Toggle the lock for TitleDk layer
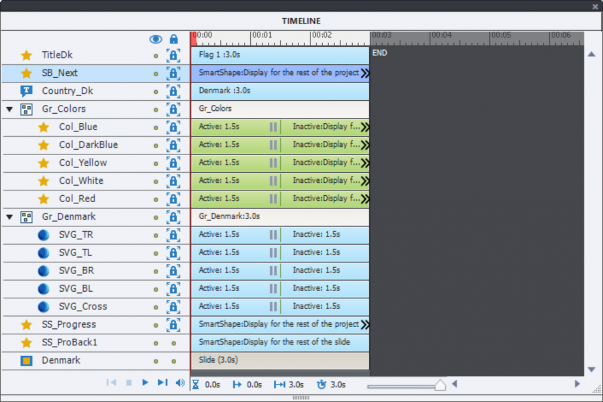The height and width of the screenshot is (402, 603). click(x=173, y=55)
